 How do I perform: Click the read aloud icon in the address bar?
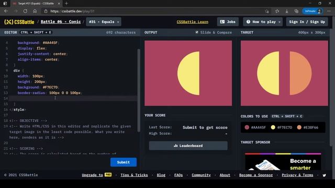pyautogui.click(x=267, y=11)
